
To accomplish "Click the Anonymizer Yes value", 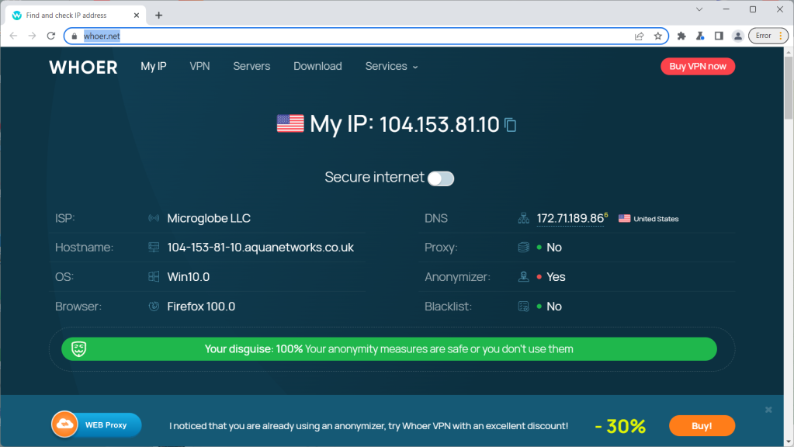I will [556, 277].
